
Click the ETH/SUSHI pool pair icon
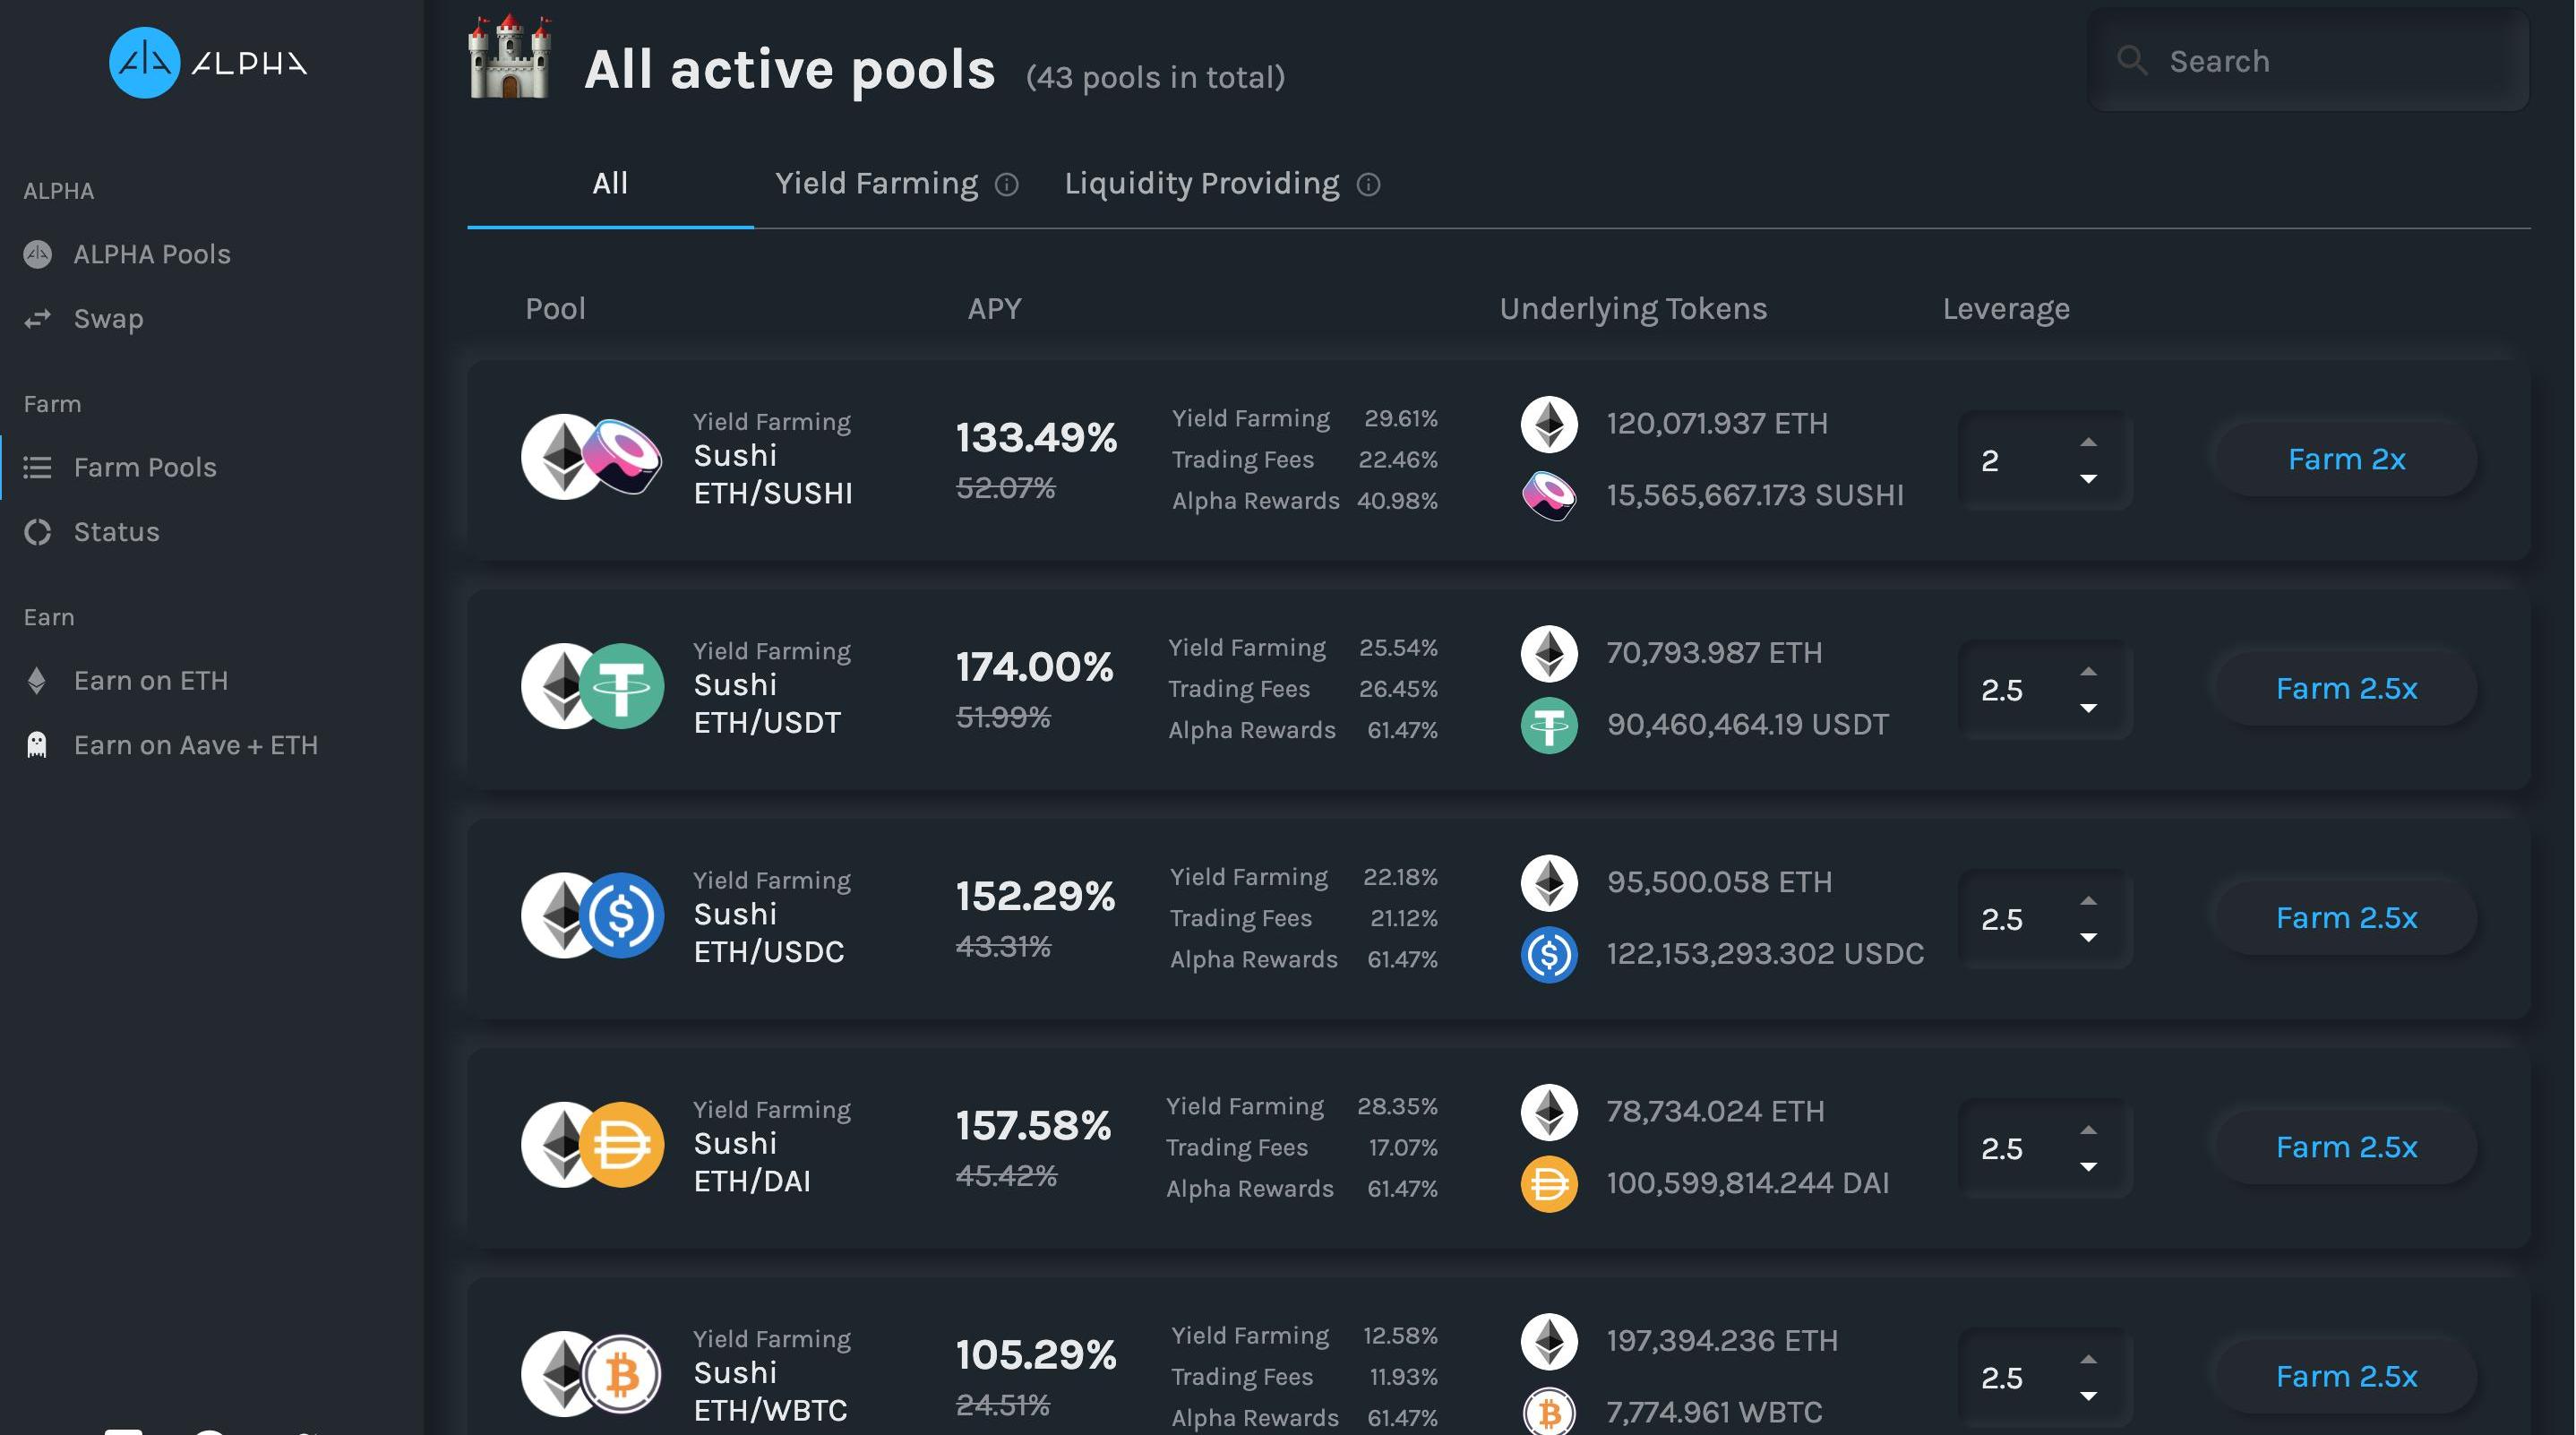click(591, 457)
